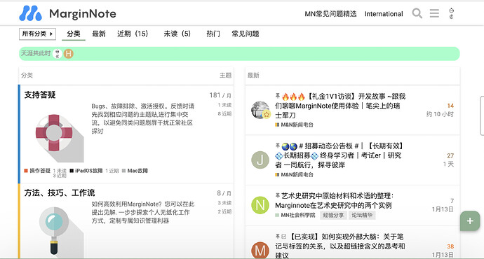Open the orange M user avatar
This screenshot has height=259, width=484.
click(260, 250)
